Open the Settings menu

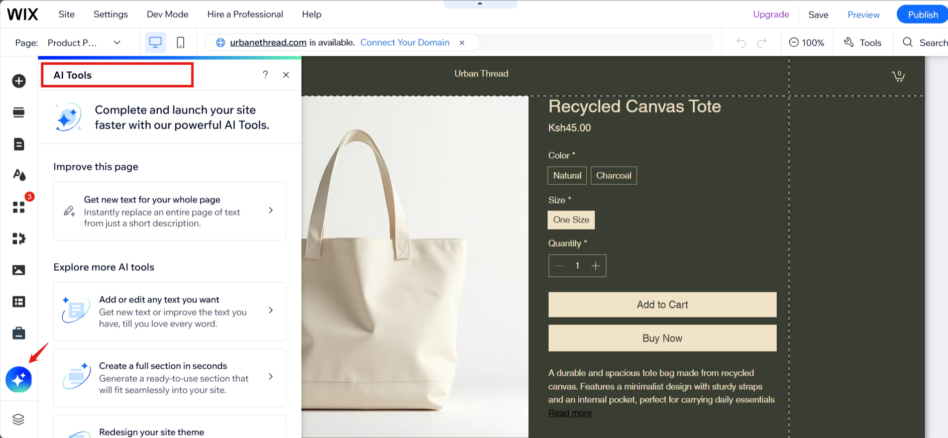coord(111,14)
